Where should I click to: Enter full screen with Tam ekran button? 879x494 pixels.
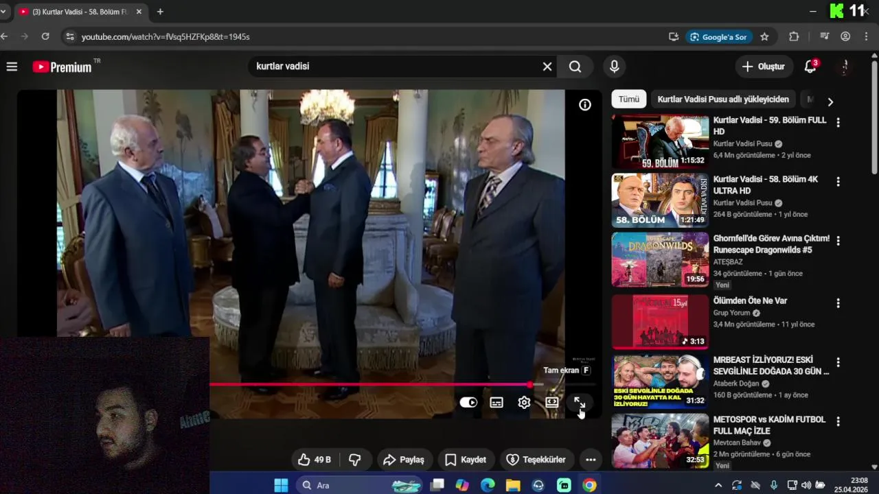tap(580, 403)
